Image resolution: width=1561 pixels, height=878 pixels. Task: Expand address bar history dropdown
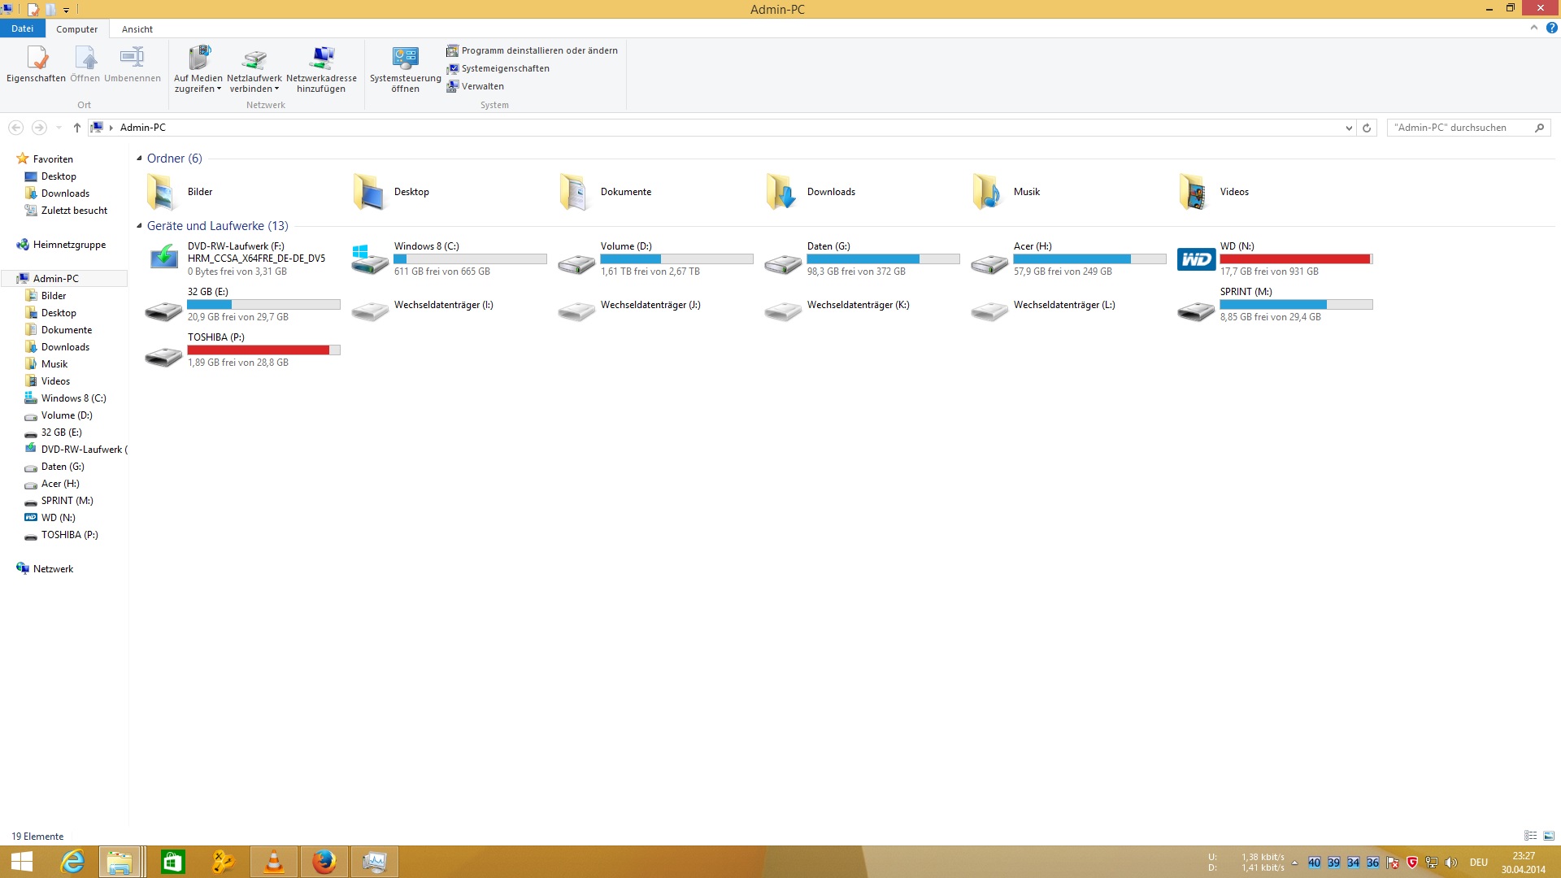click(x=1349, y=128)
